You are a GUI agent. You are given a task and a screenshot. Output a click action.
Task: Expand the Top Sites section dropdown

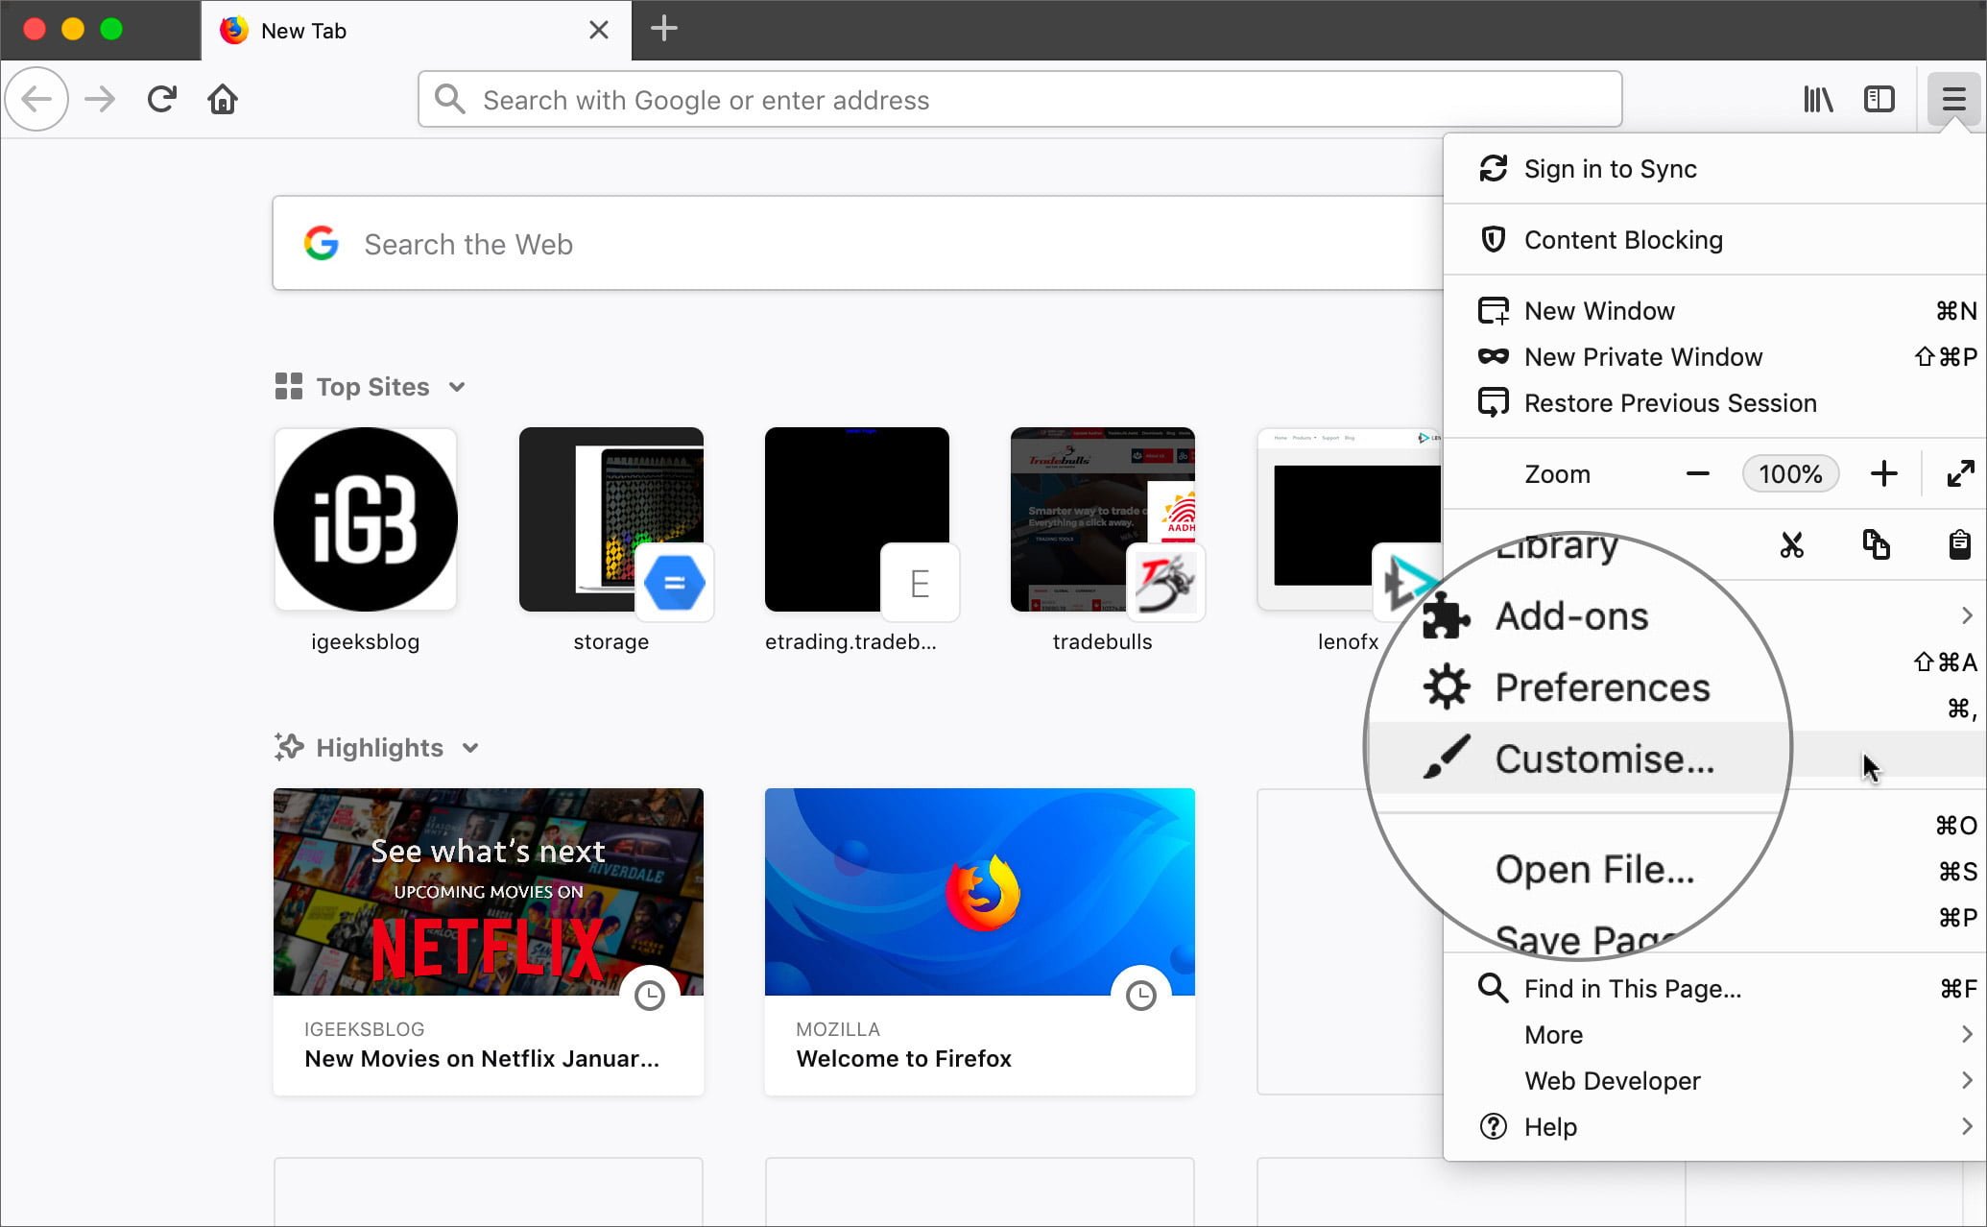click(x=457, y=387)
